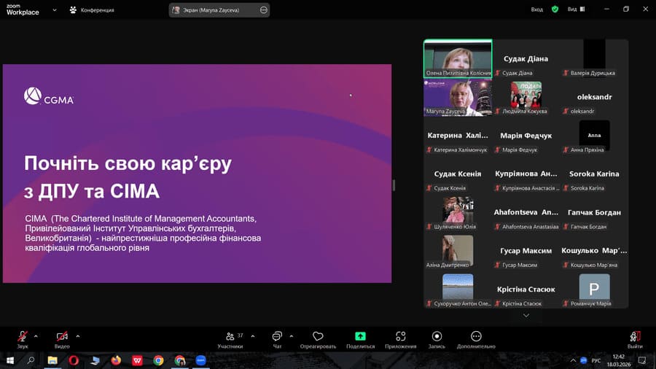Start recording with Запись icon
The image size is (656, 369).
point(437,336)
